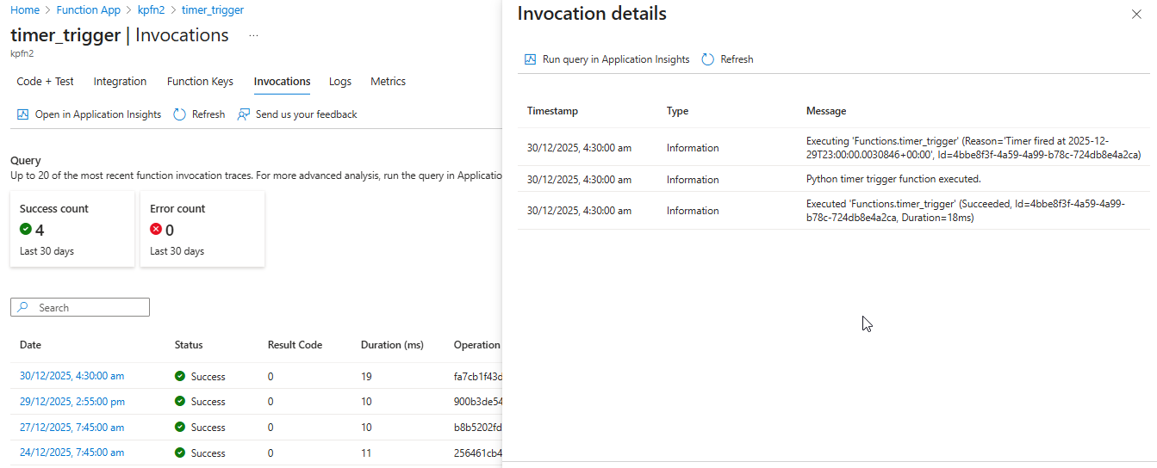Click the Result Code column header
The height and width of the screenshot is (468, 1157).
tap(295, 345)
